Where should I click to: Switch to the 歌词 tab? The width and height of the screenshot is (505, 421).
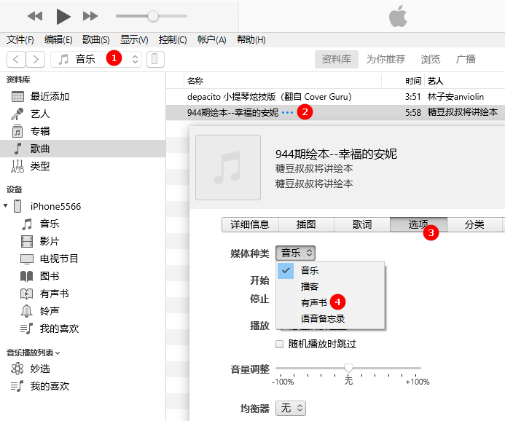click(361, 224)
